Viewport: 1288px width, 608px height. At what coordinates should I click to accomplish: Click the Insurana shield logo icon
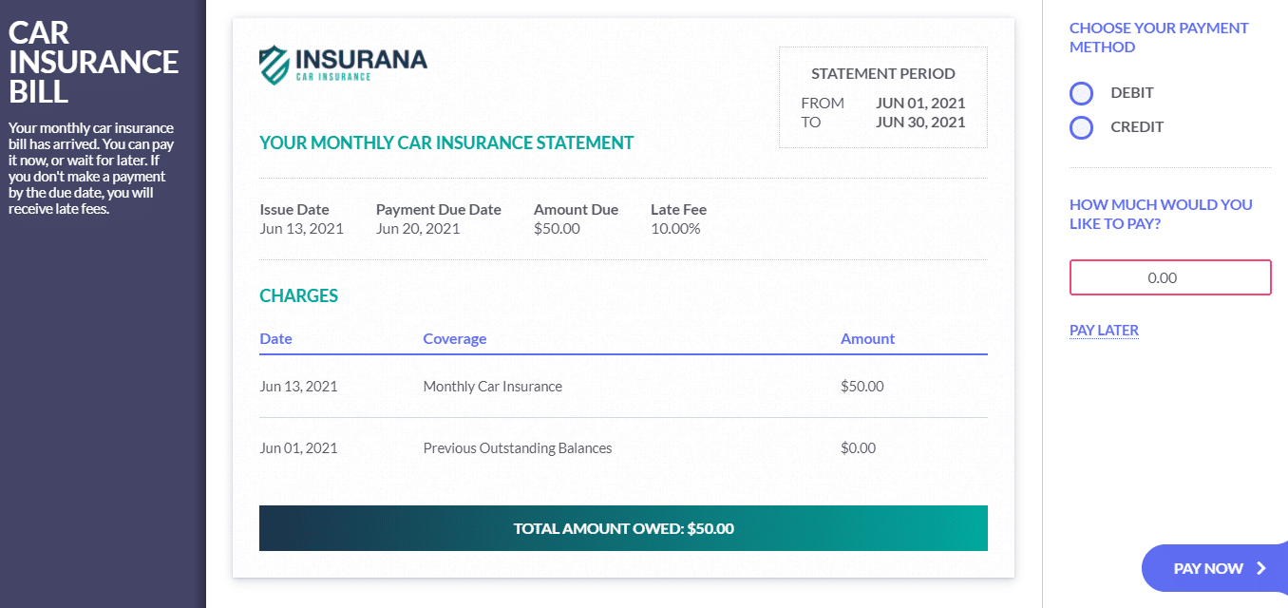(x=275, y=64)
